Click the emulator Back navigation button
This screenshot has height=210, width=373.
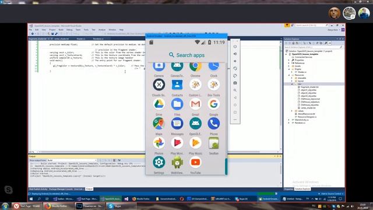point(235,97)
